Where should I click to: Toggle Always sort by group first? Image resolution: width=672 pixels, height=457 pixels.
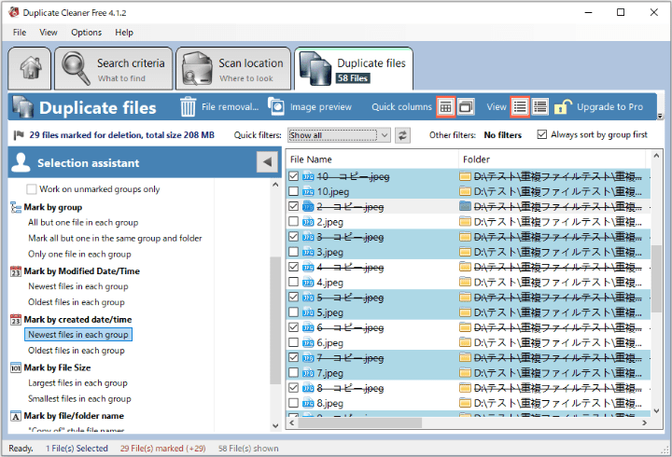[541, 134]
